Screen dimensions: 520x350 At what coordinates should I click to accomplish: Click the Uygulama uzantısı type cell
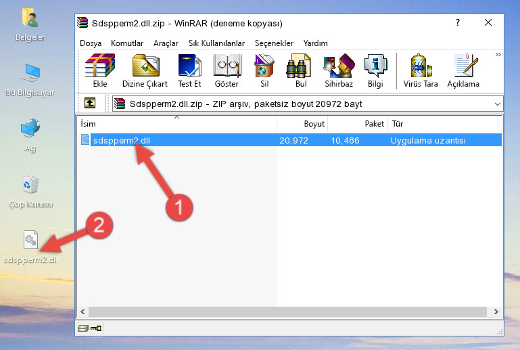pyautogui.click(x=428, y=140)
